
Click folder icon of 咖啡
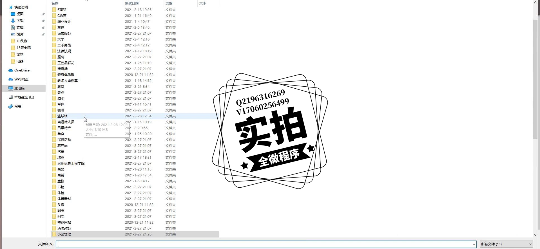(x=54, y=110)
